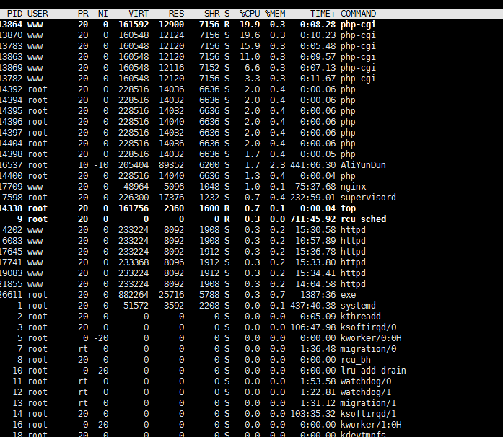The height and width of the screenshot is (437, 503).
Task: Click the kworker/0:0H command name
Action: pyautogui.click(x=371, y=338)
